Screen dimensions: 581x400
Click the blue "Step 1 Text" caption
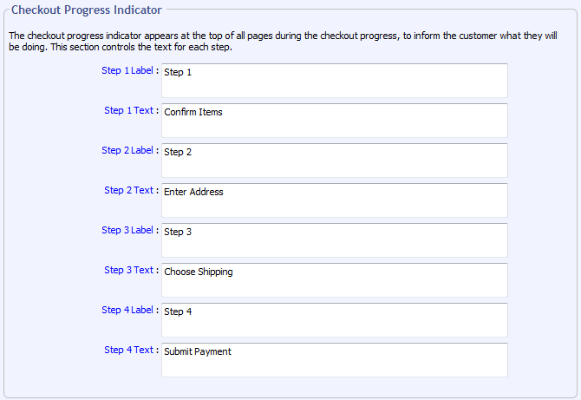128,111
